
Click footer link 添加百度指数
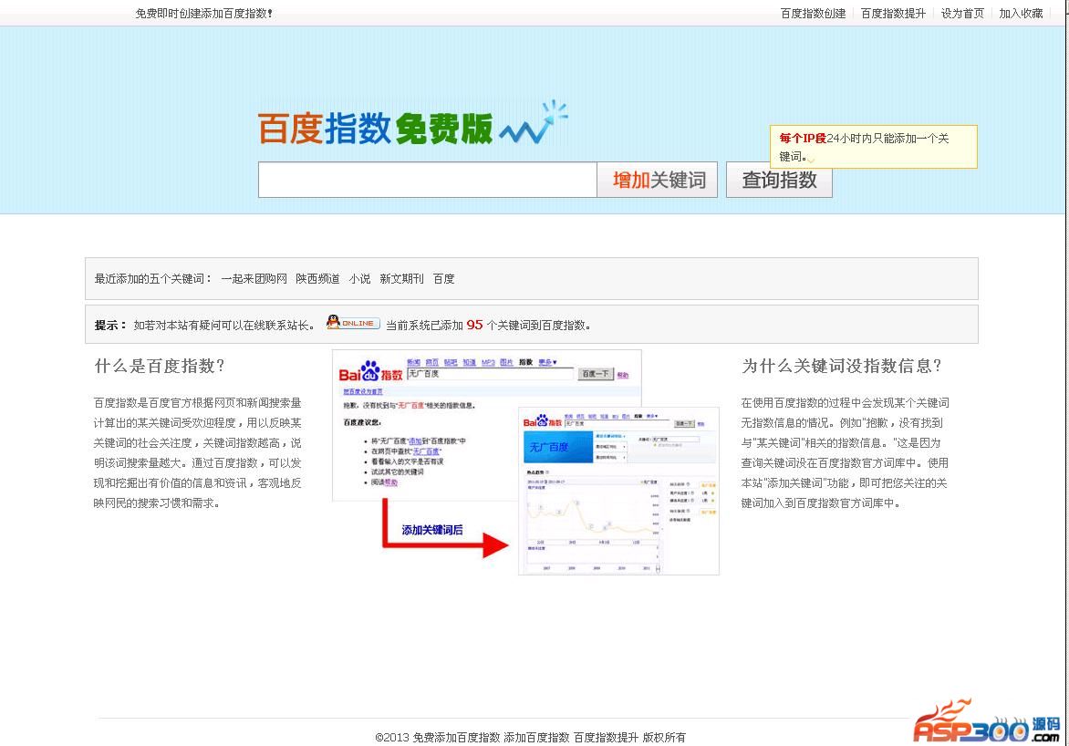click(x=536, y=737)
